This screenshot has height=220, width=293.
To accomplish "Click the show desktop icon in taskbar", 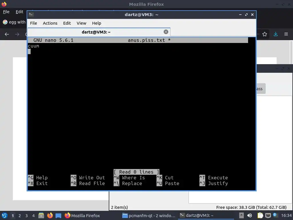I will 58,216.
